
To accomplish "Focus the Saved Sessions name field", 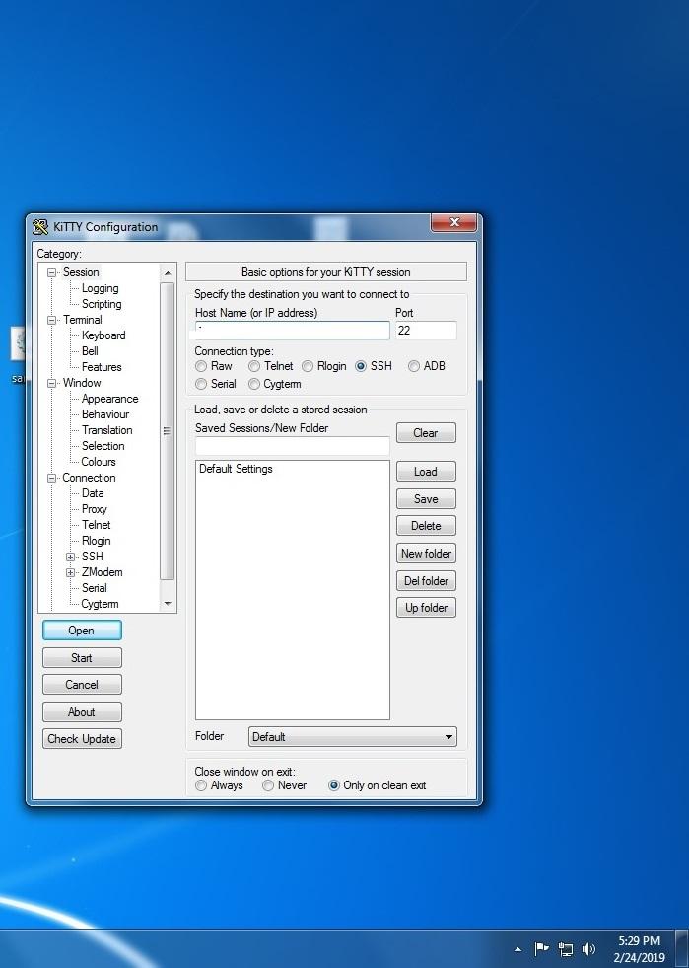I will (293, 446).
